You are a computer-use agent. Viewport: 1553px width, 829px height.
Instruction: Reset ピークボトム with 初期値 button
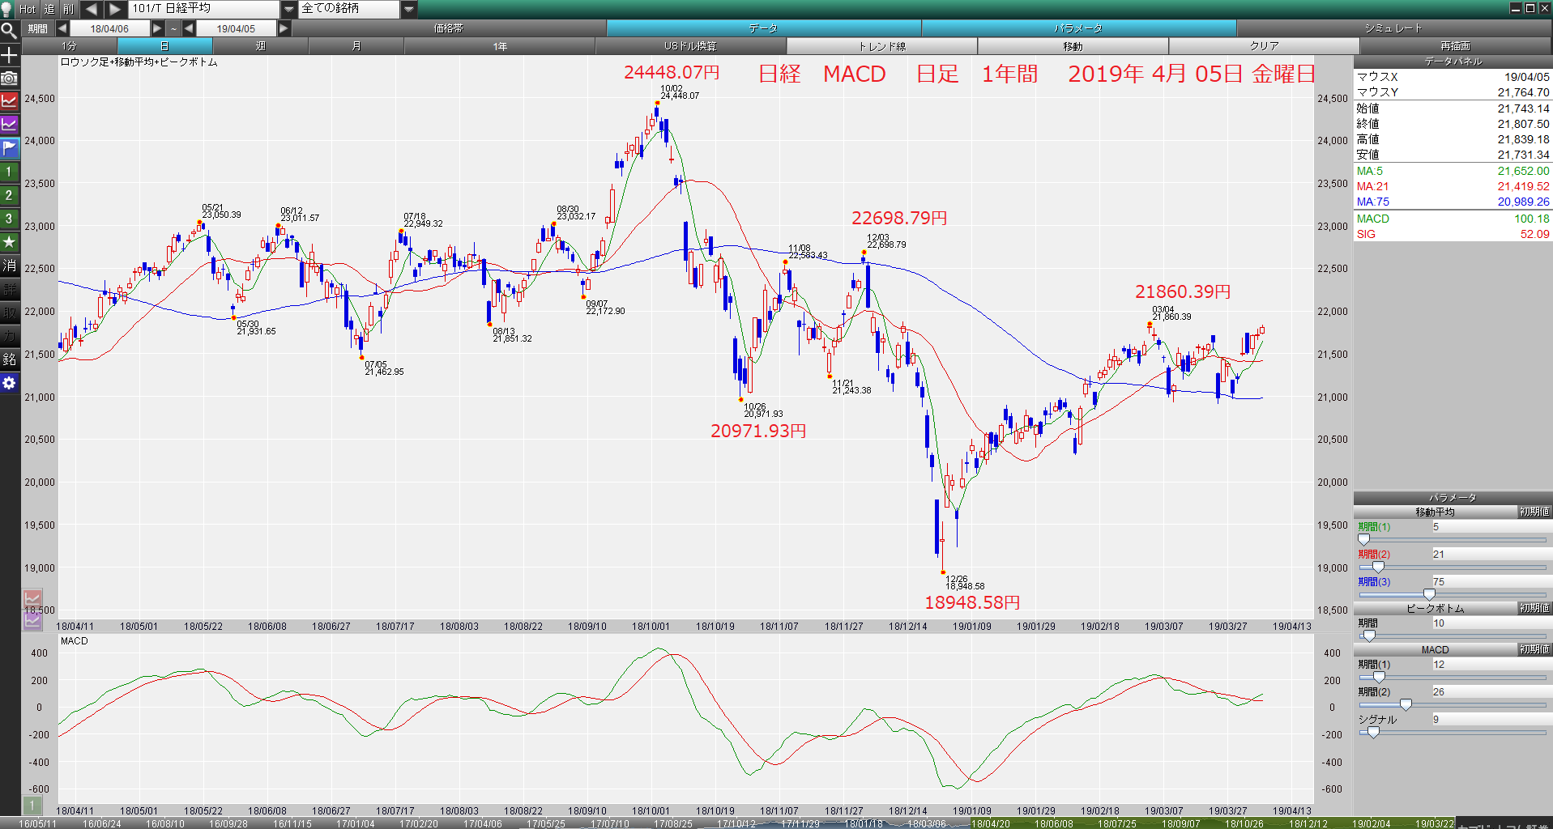pyautogui.click(x=1534, y=608)
